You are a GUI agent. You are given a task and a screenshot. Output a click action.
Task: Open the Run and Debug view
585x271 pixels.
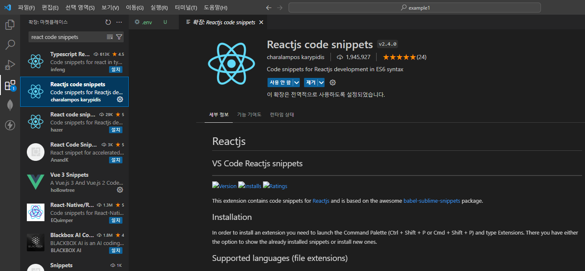[10, 65]
